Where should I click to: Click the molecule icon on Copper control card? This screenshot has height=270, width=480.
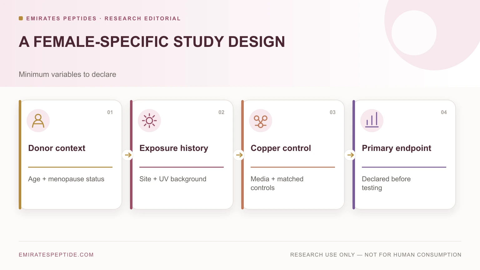pyautogui.click(x=261, y=121)
